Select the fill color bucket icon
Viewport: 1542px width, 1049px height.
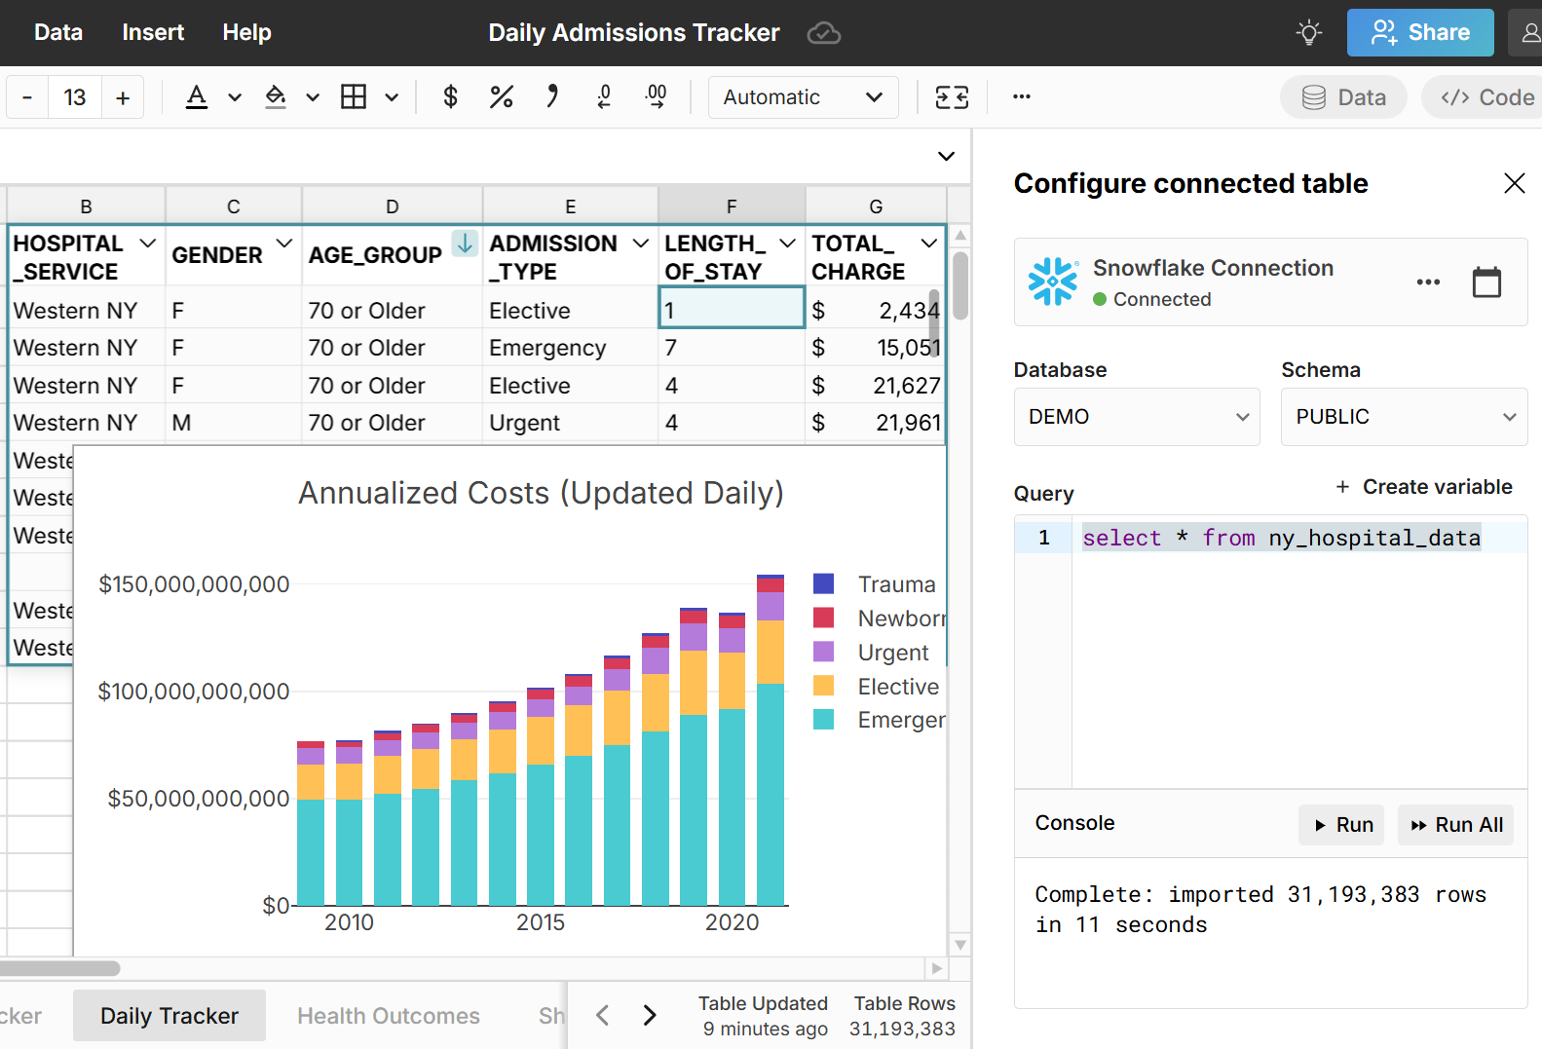(276, 97)
